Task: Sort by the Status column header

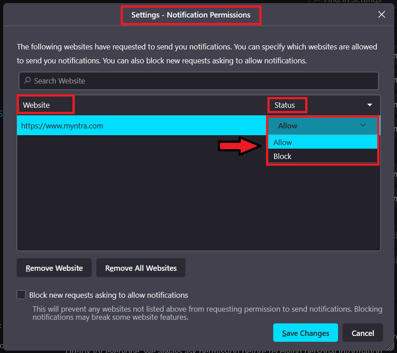Action: 285,105
